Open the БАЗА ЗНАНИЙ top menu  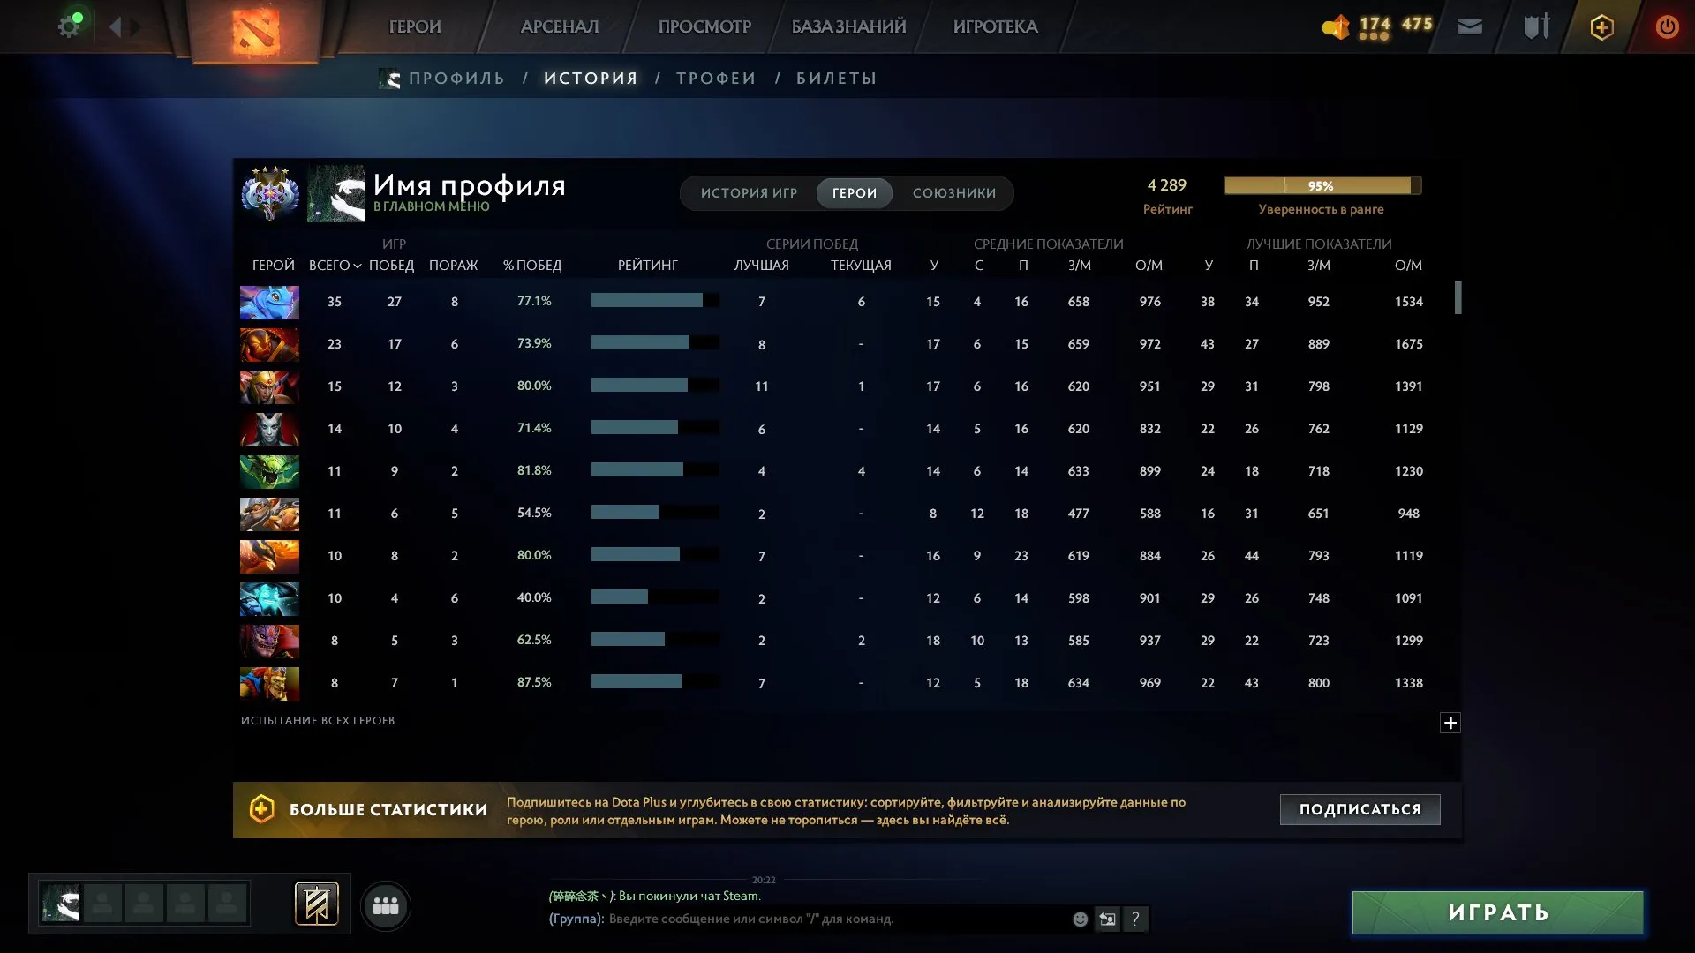[x=848, y=27]
